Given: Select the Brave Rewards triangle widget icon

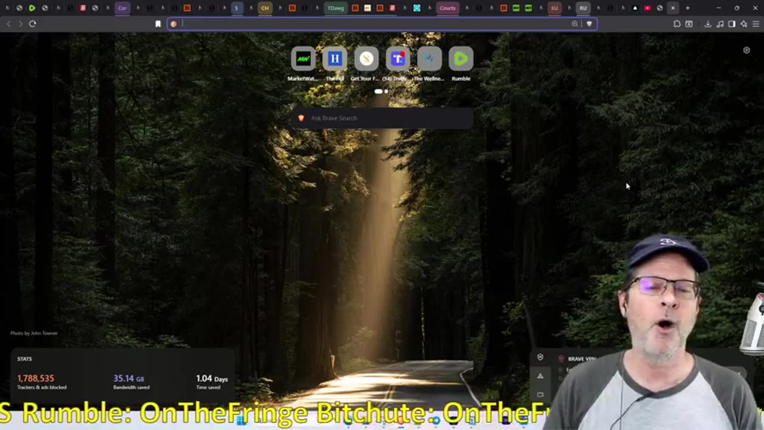Looking at the screenshot, I should pos(540,376).
